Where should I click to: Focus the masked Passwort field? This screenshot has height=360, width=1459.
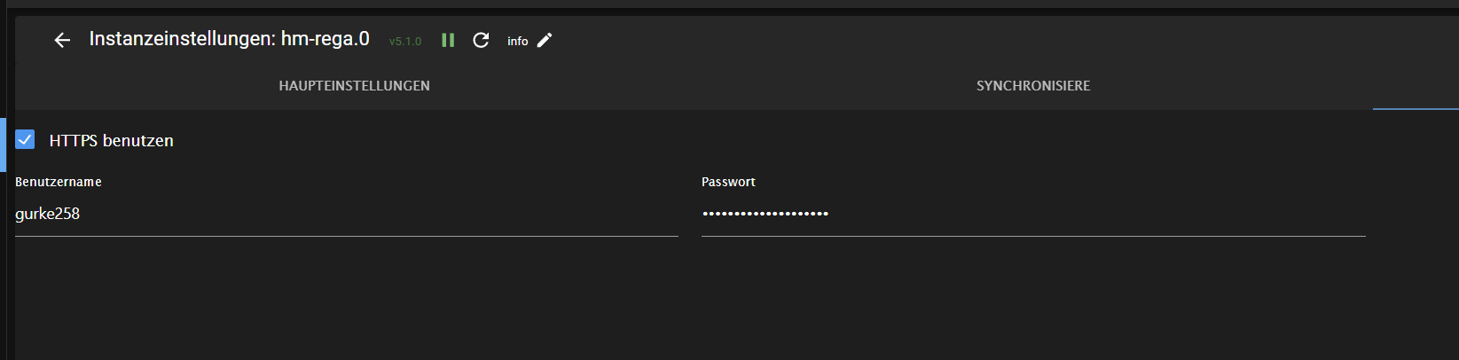tap(1032, 214)
